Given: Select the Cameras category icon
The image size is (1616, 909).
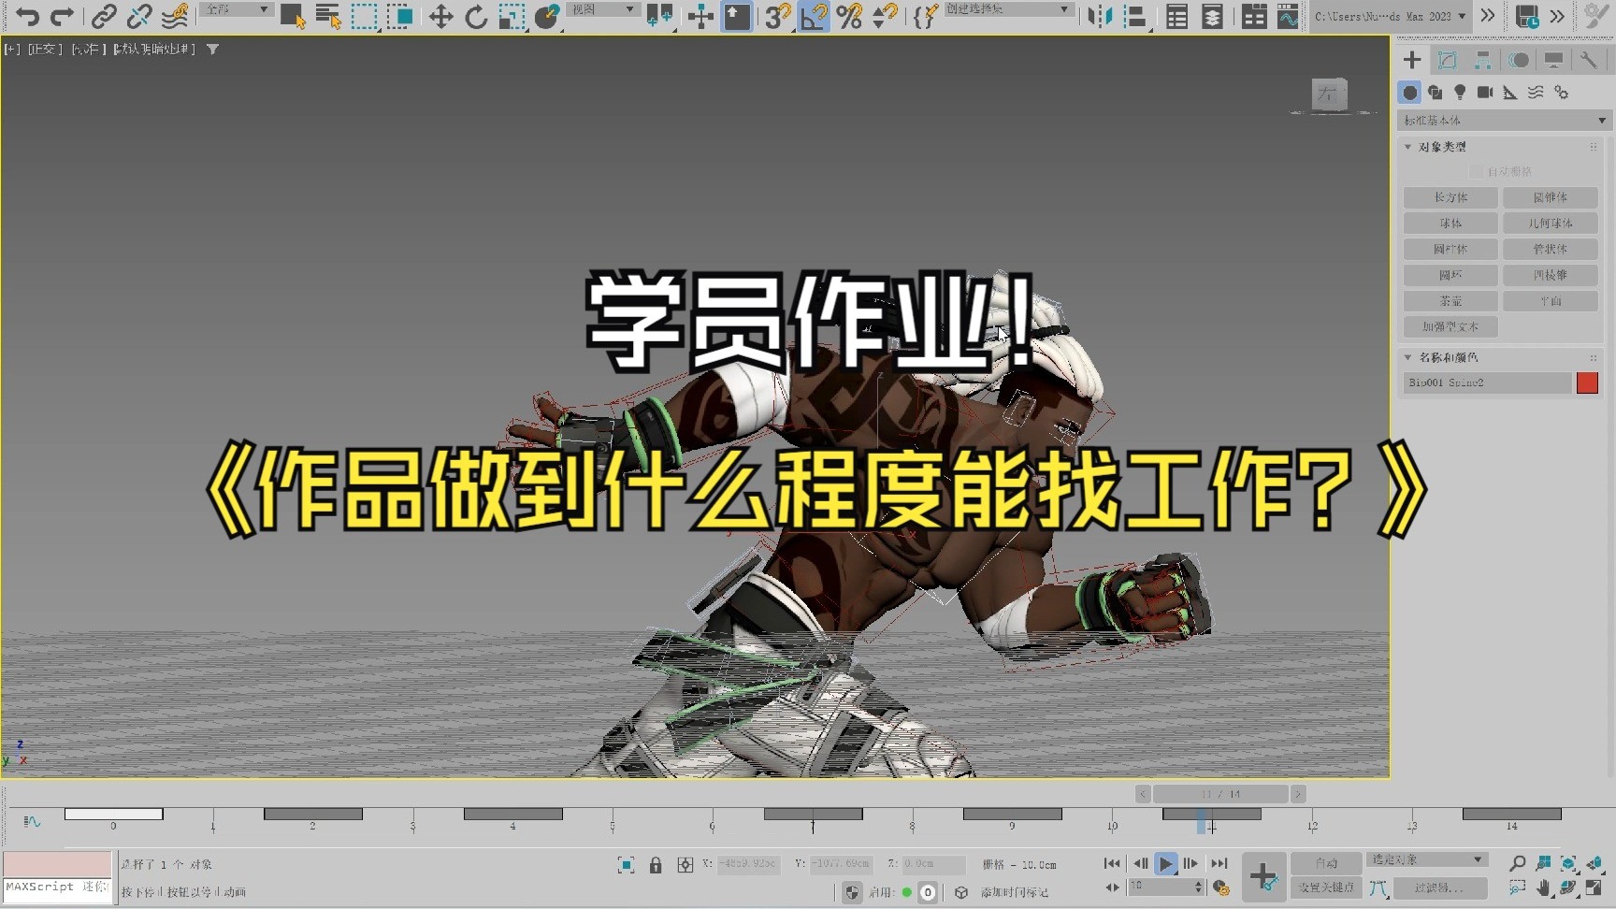Looking at the screenshot, I should point(1485,93).
